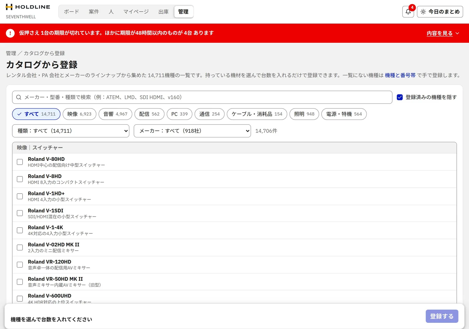This screenshot has height=329, width=469.
Task: Open the notifications bell
Action: coord(408,12)
